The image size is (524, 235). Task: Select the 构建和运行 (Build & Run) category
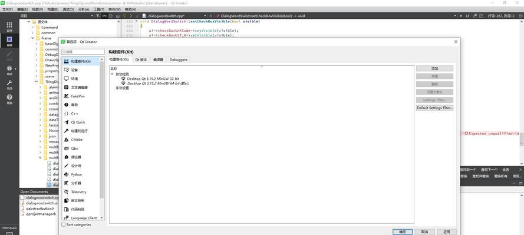point(80,131)
